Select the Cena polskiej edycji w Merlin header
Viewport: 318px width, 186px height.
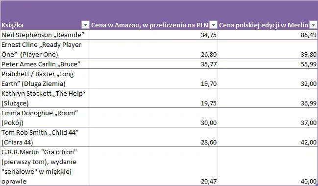[268, 15]
